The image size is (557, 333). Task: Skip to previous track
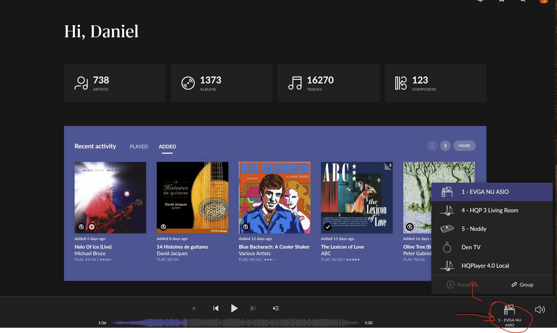click(216, 308)
